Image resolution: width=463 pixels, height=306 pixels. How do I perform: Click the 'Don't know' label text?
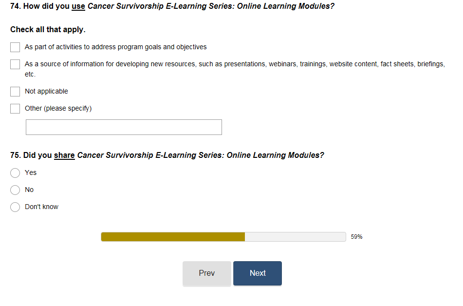pyautogui.click(x=41, y=207)
